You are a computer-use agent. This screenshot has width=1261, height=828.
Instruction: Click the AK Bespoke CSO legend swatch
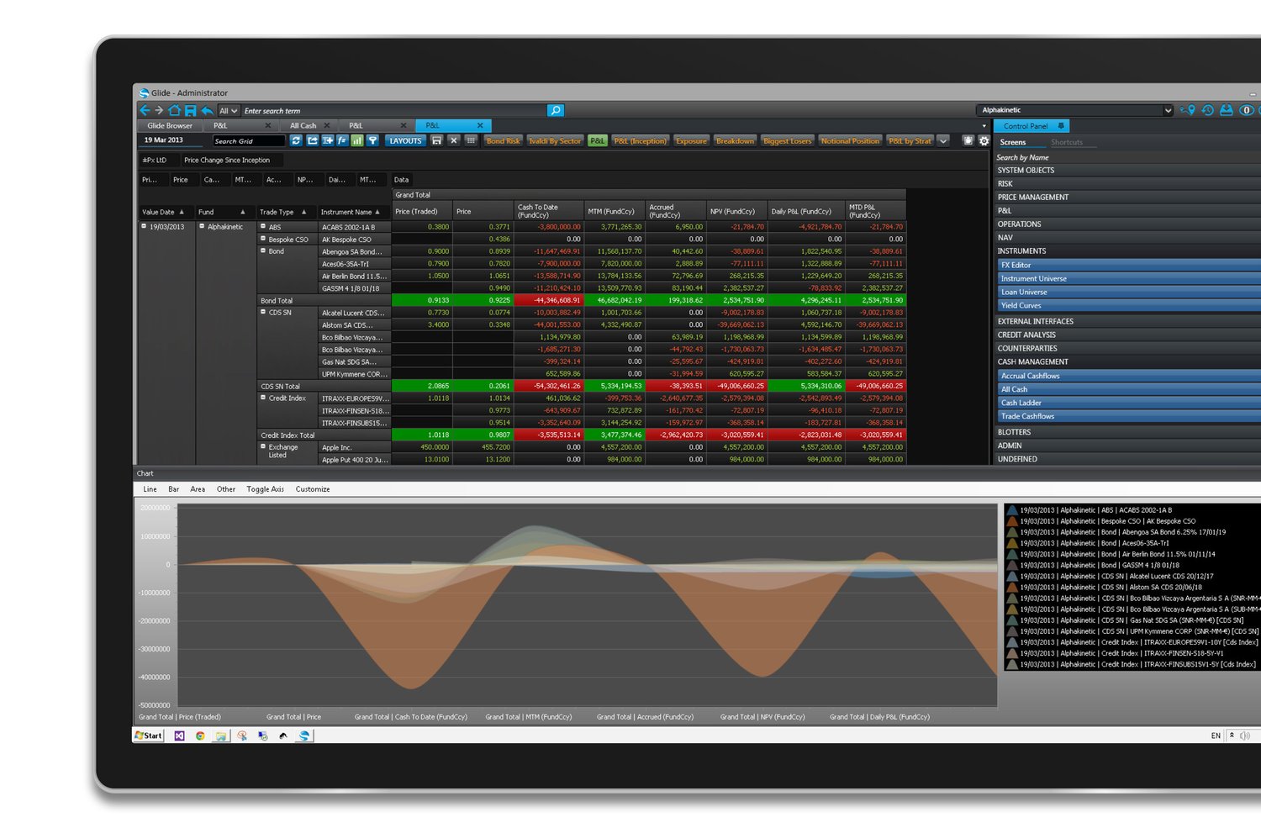click(x=1012, y=521)
